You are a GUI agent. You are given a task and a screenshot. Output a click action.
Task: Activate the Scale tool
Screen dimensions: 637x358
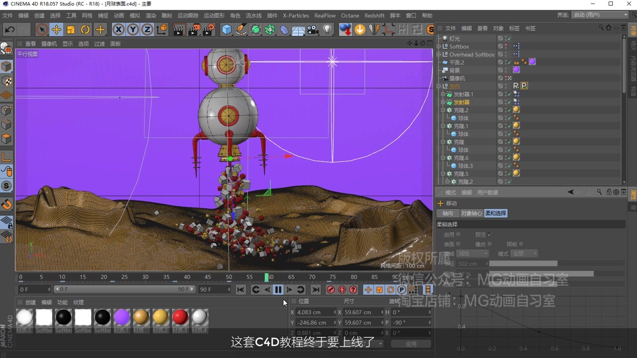[71, 30]
